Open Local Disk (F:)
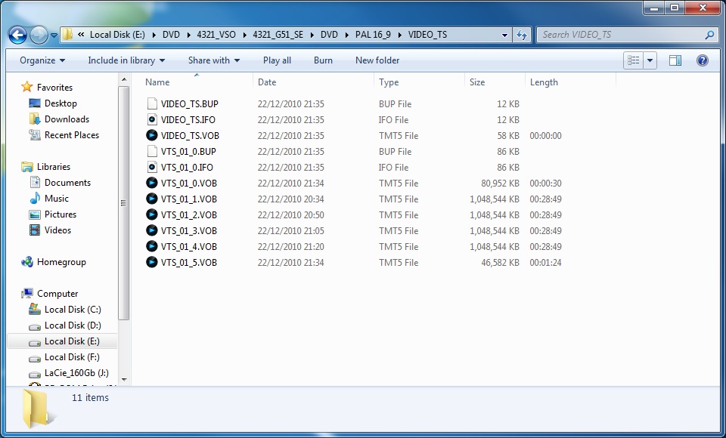Image resolution: width=726 pixels, height=438 pixels. click(73, 357)
